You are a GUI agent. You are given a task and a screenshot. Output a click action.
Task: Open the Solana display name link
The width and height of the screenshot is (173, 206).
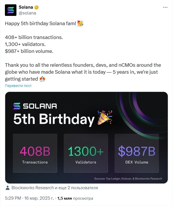click(26, 7)
